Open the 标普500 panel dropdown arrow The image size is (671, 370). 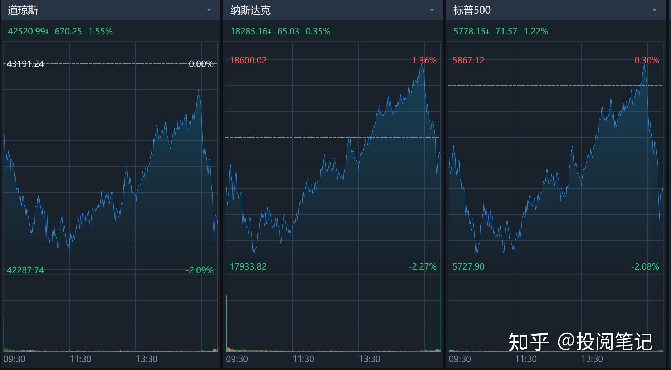point(655,10)
